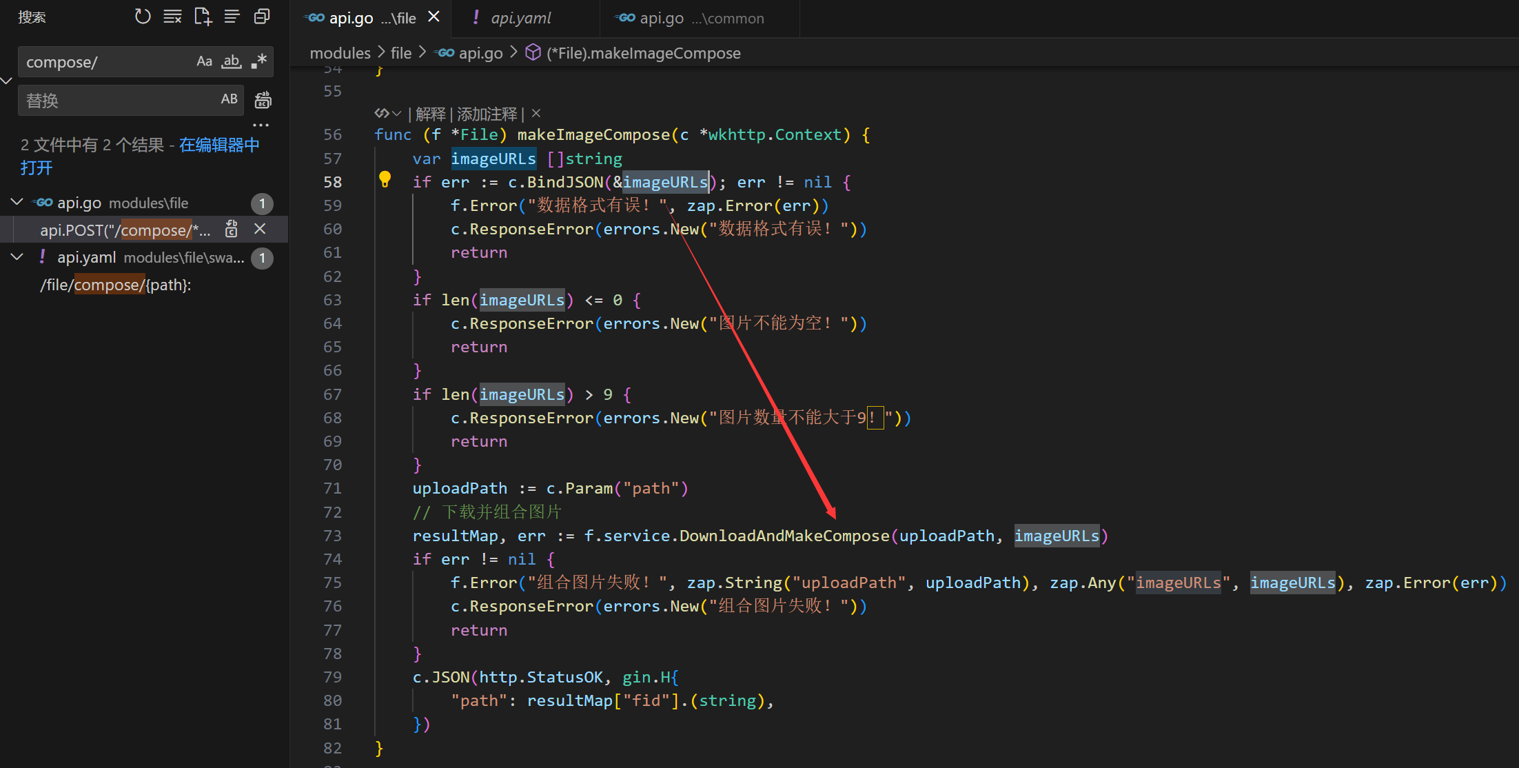Click the compose/ search input field
Viewport: 1519px width, 768px height.
pyautogui.click(x=103, y=62)
